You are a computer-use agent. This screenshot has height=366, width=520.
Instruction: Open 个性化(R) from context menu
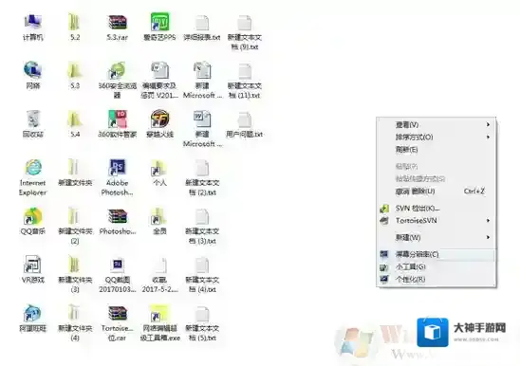436,279
